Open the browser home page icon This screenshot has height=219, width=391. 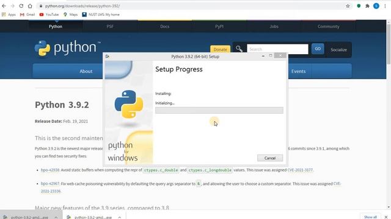[30, 6]
